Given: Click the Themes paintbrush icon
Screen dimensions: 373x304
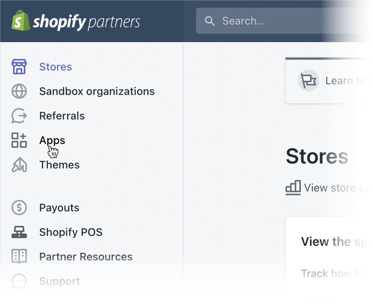Looking at the screenshot, I should [19, 165].
